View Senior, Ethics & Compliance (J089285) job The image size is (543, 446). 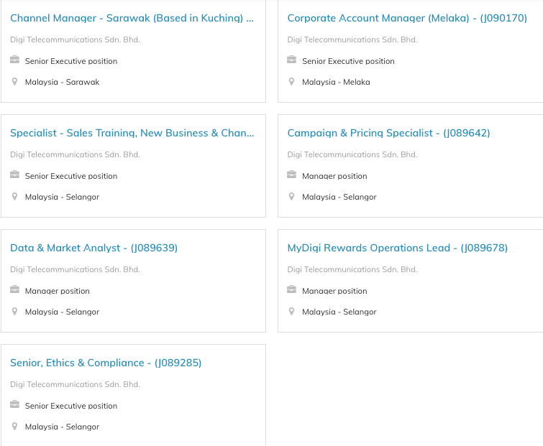pyautogui.click(x=106, y=363)
